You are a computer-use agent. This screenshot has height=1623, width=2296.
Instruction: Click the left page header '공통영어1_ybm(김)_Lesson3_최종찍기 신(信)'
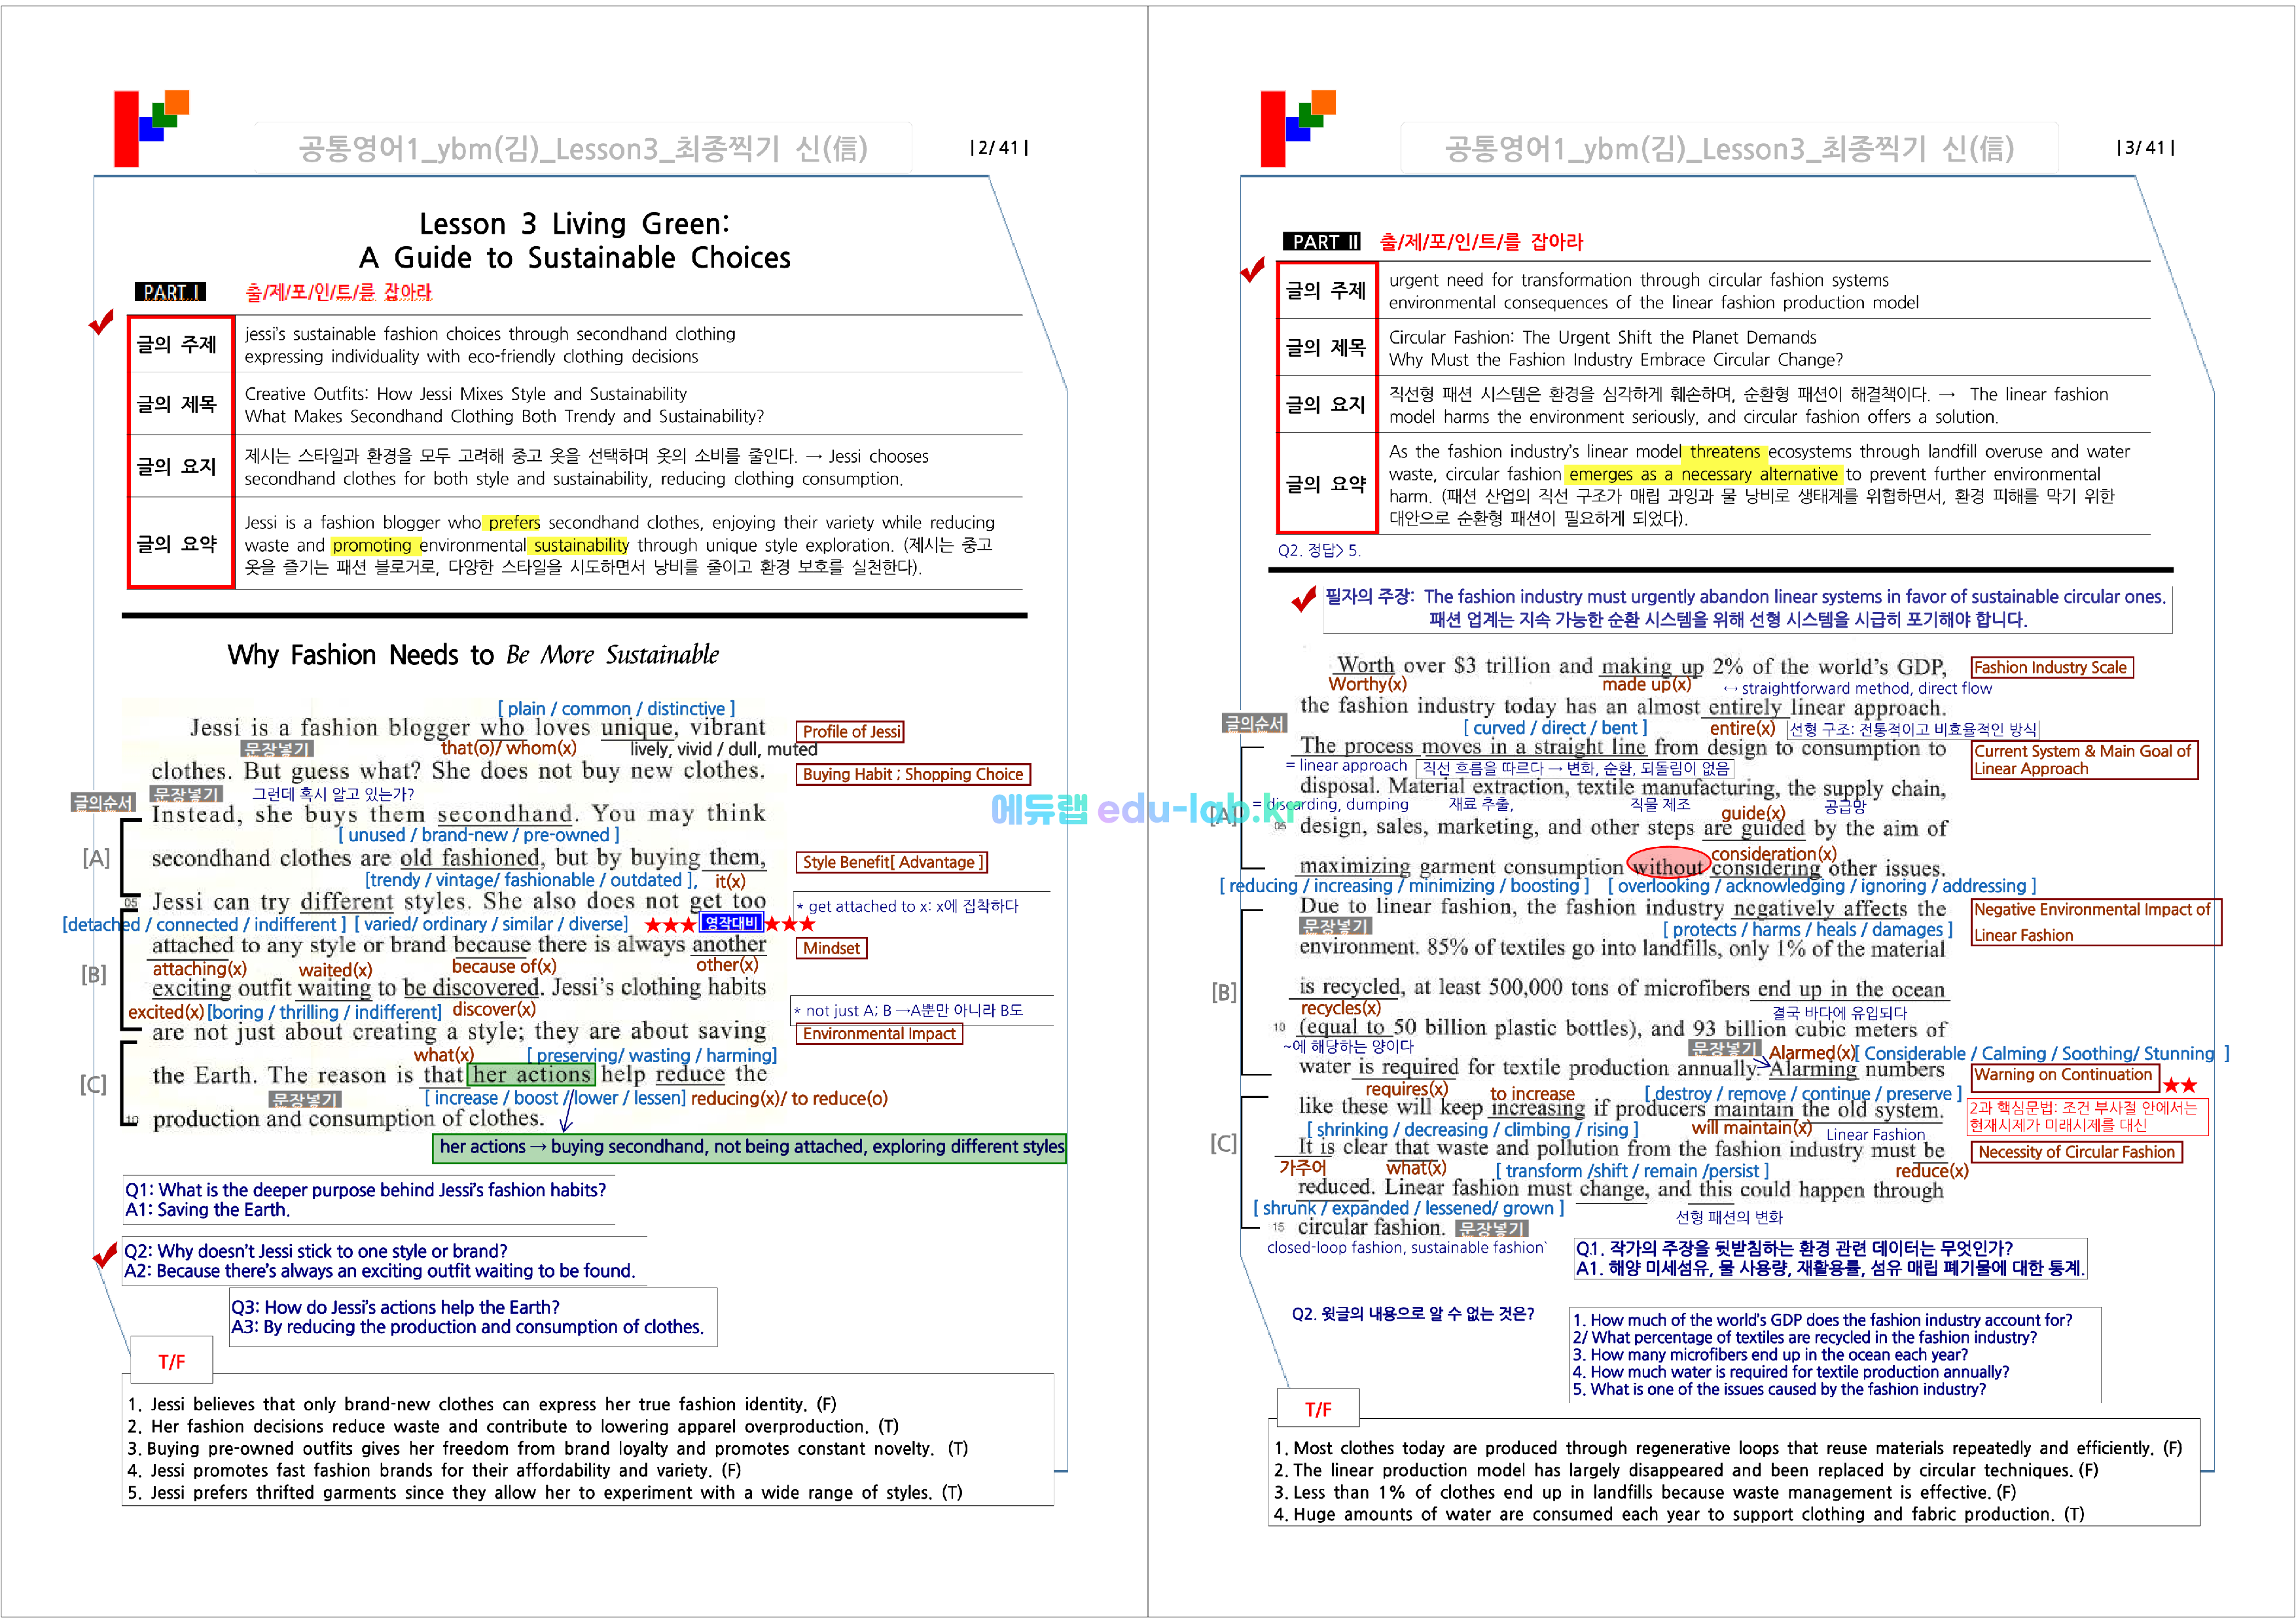pyautogui.click(x=583, y=149)
